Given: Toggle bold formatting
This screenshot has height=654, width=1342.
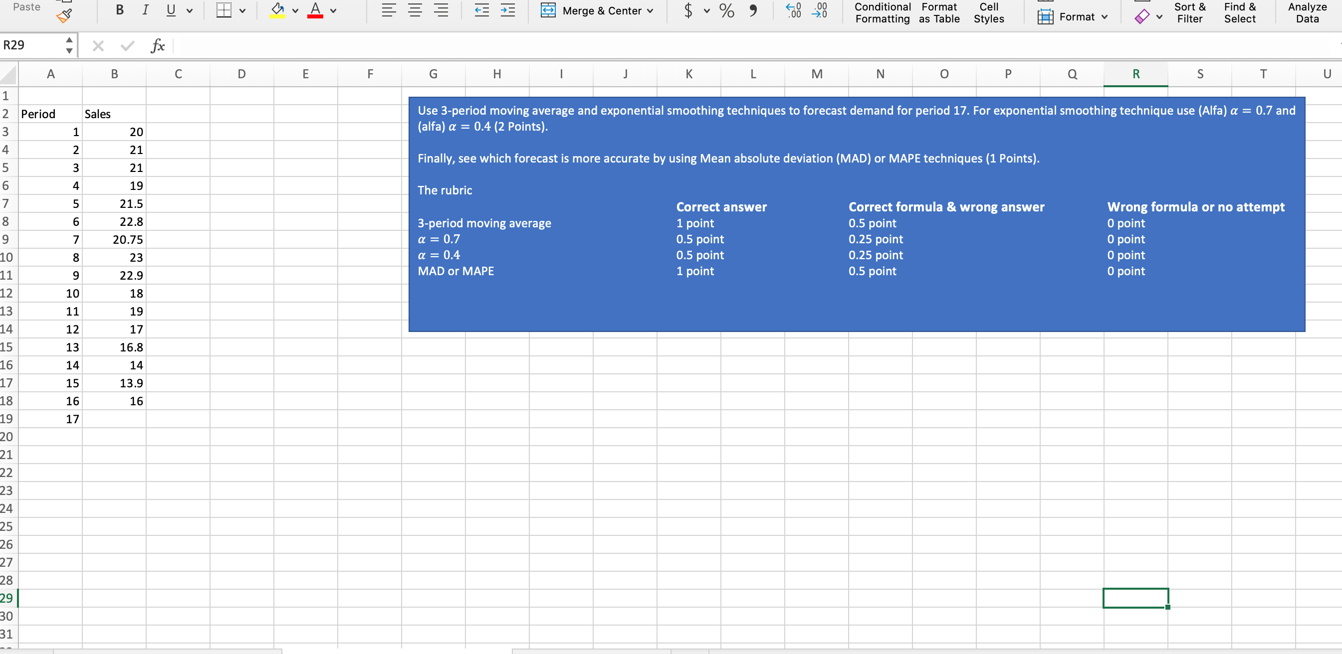Looking at the screenshot, I should click(x=119, y=10).
